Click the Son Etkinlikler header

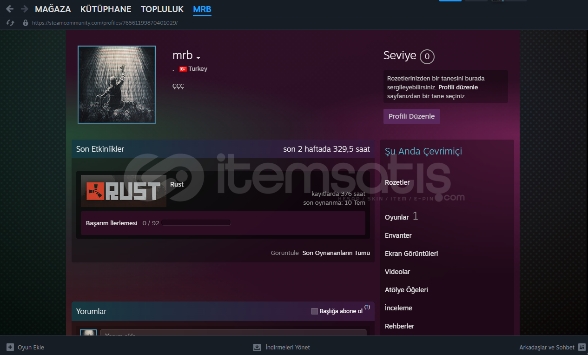tap(100, 149)
